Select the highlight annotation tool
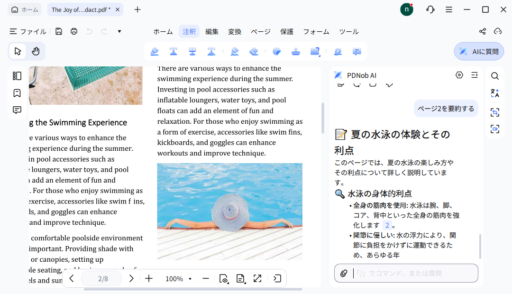 155,51
